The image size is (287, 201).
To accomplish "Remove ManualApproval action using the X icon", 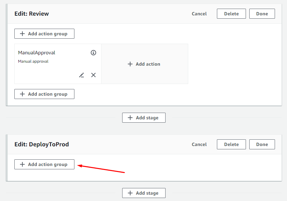I will 93,75.
